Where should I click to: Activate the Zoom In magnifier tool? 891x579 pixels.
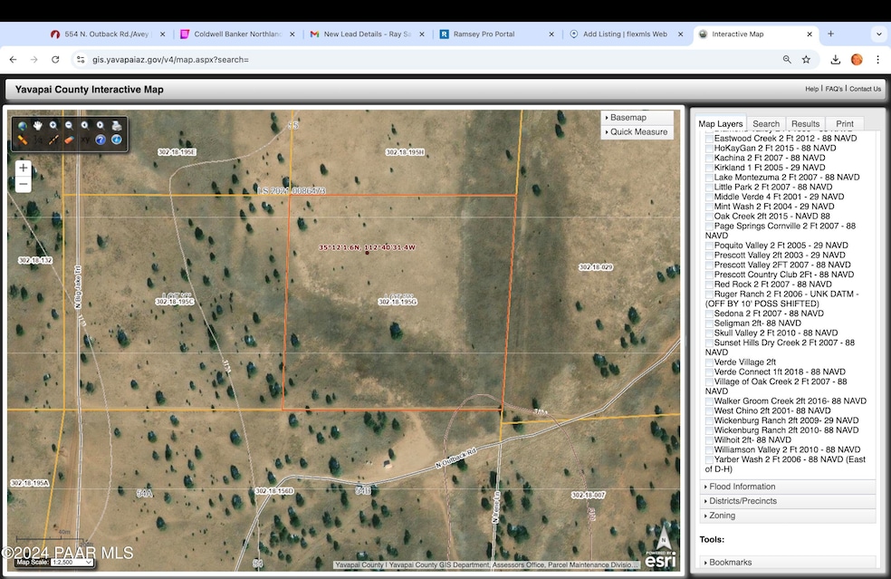[53, 125]
